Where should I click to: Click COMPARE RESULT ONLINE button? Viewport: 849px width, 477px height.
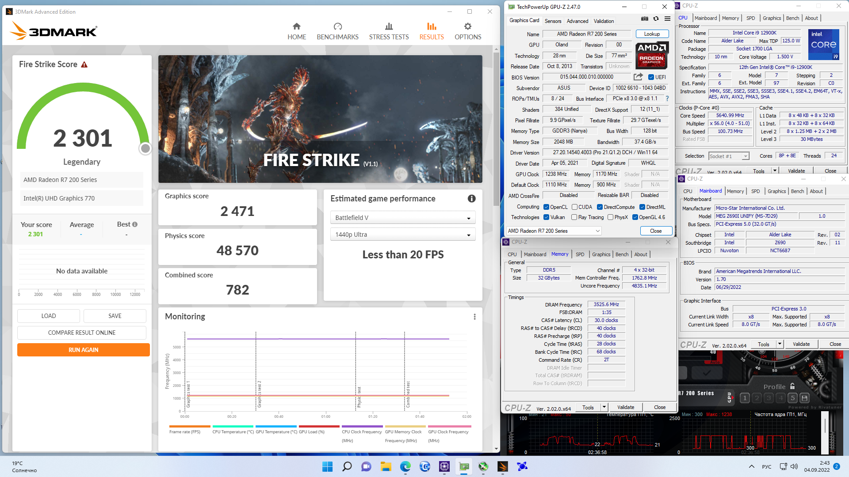tap(82, 333)
